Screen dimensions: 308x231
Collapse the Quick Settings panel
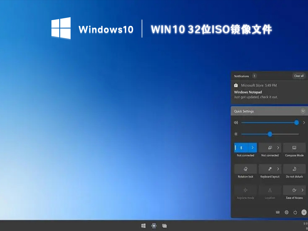click(x=303, y=111)
